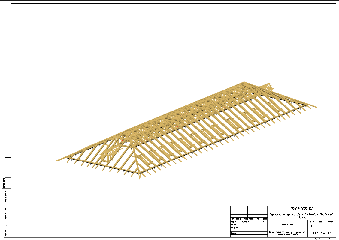
Task: Select the dormer frame at right ridge end
Action: [267, 87]
